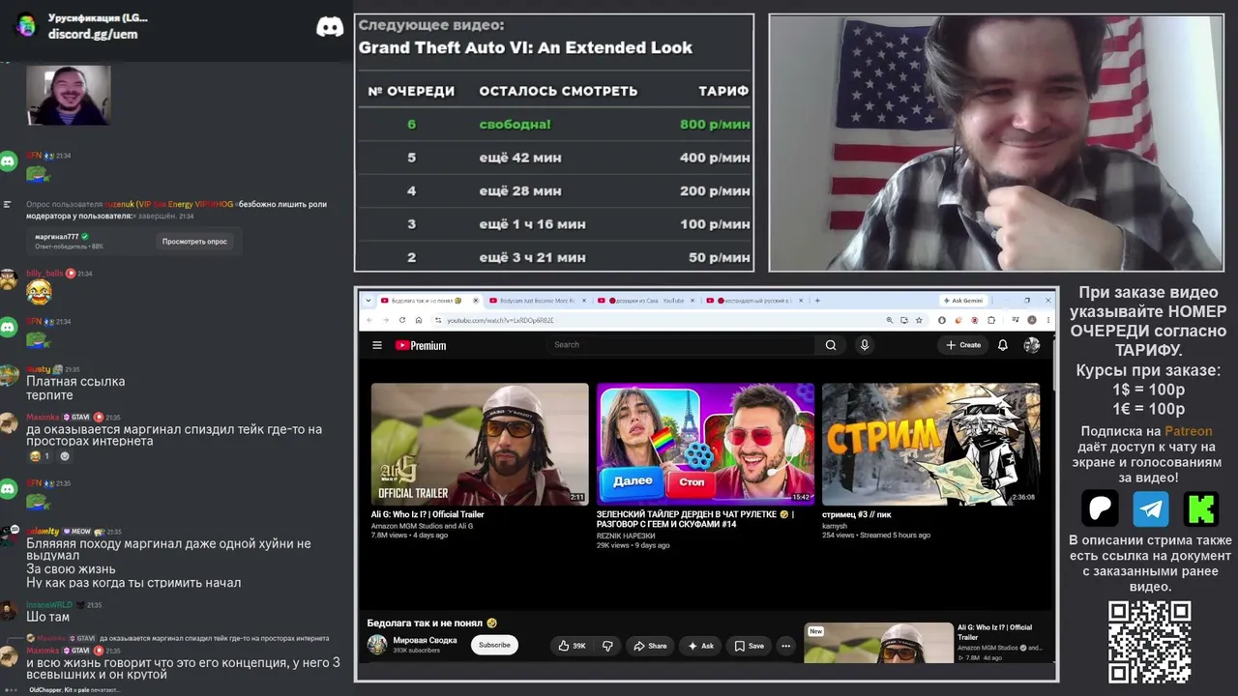Click the QR code in the sidebar
1238x696 pixels.
click(1149, 642)
